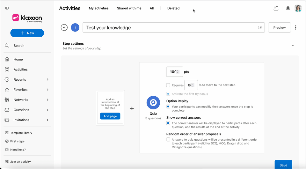306x169 pixels.
Task: Click the Recents clock icon
Action: (7, 79)
